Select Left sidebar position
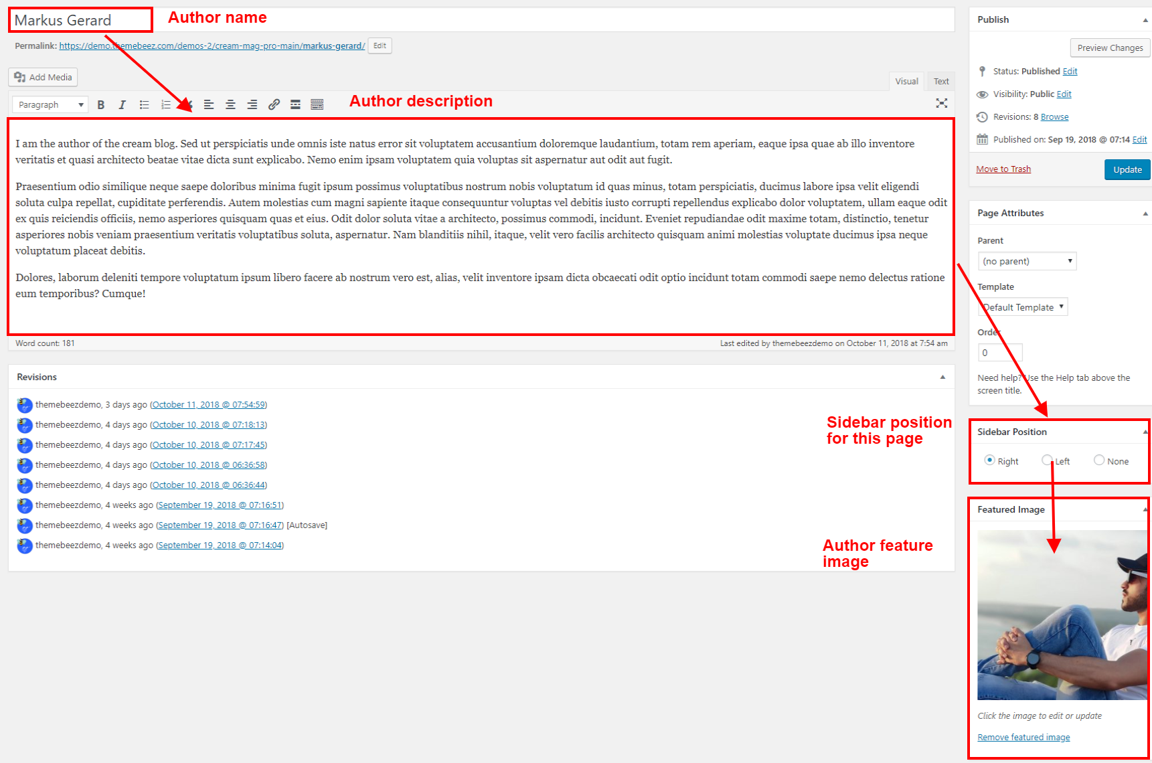 pyautogui.click(x=1047, y=460)
